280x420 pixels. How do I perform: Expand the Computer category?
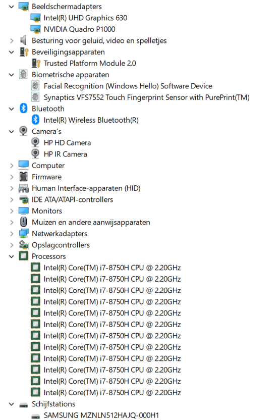click(x=12, y=166)
